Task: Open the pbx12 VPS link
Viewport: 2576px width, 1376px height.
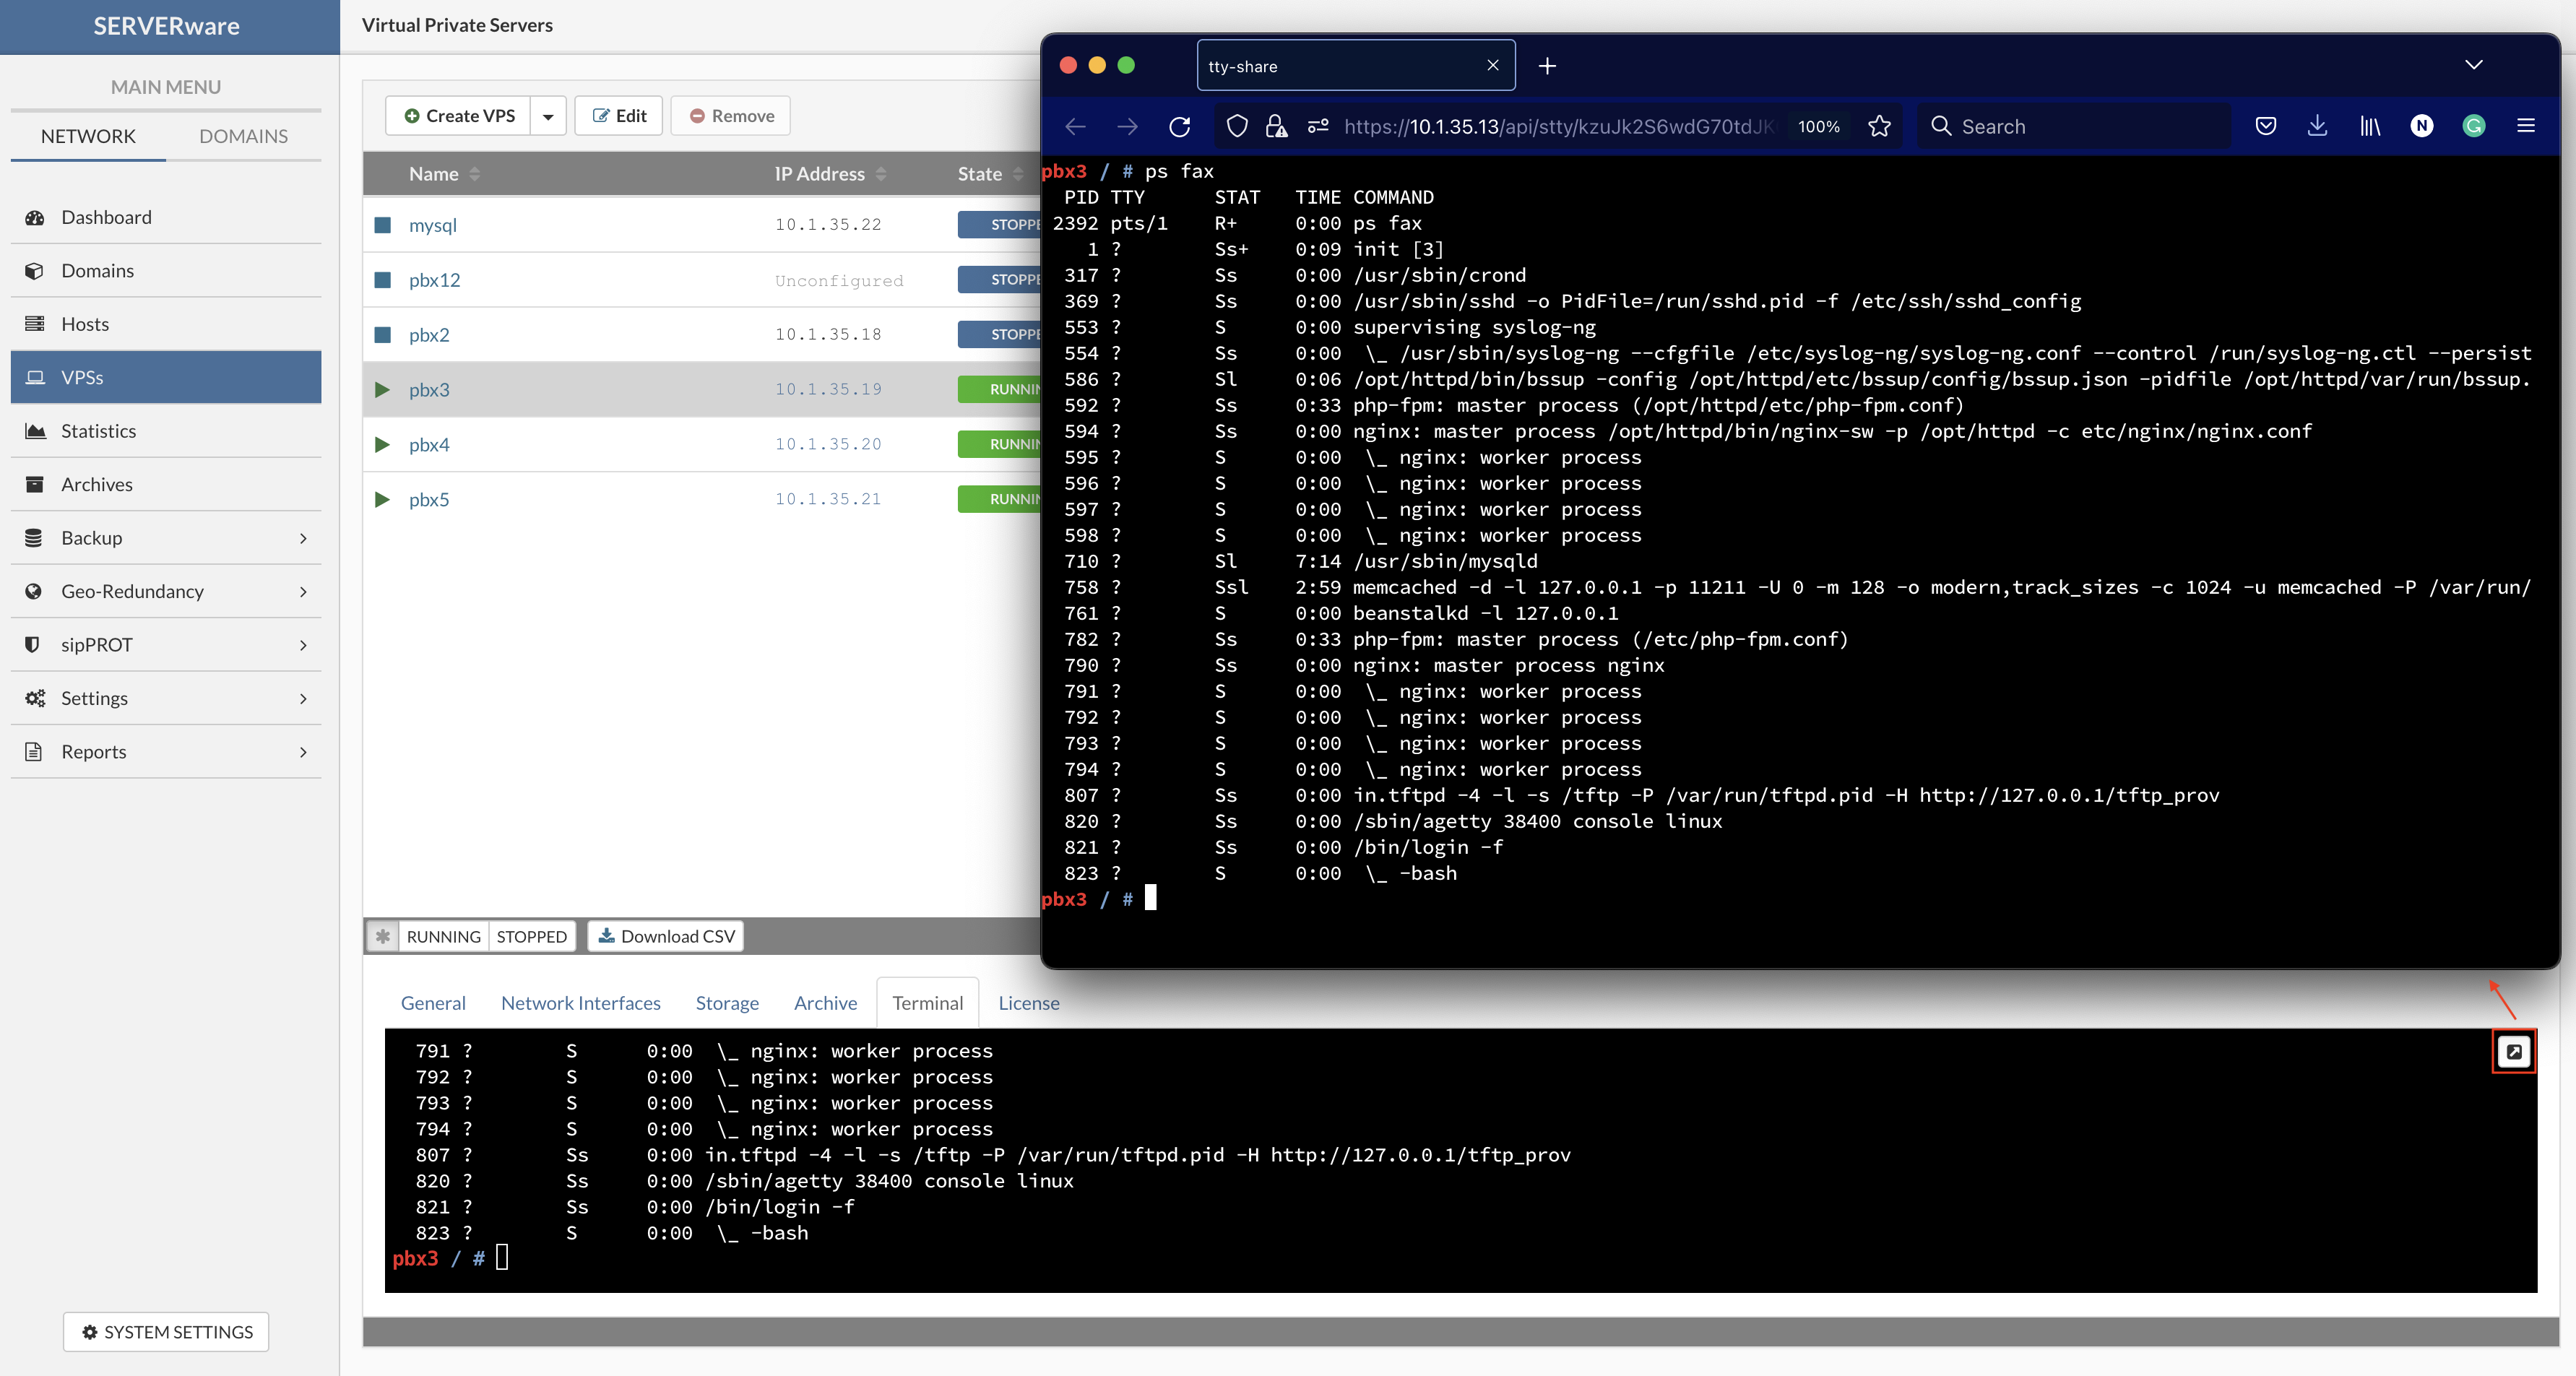Action: [434, 280]
